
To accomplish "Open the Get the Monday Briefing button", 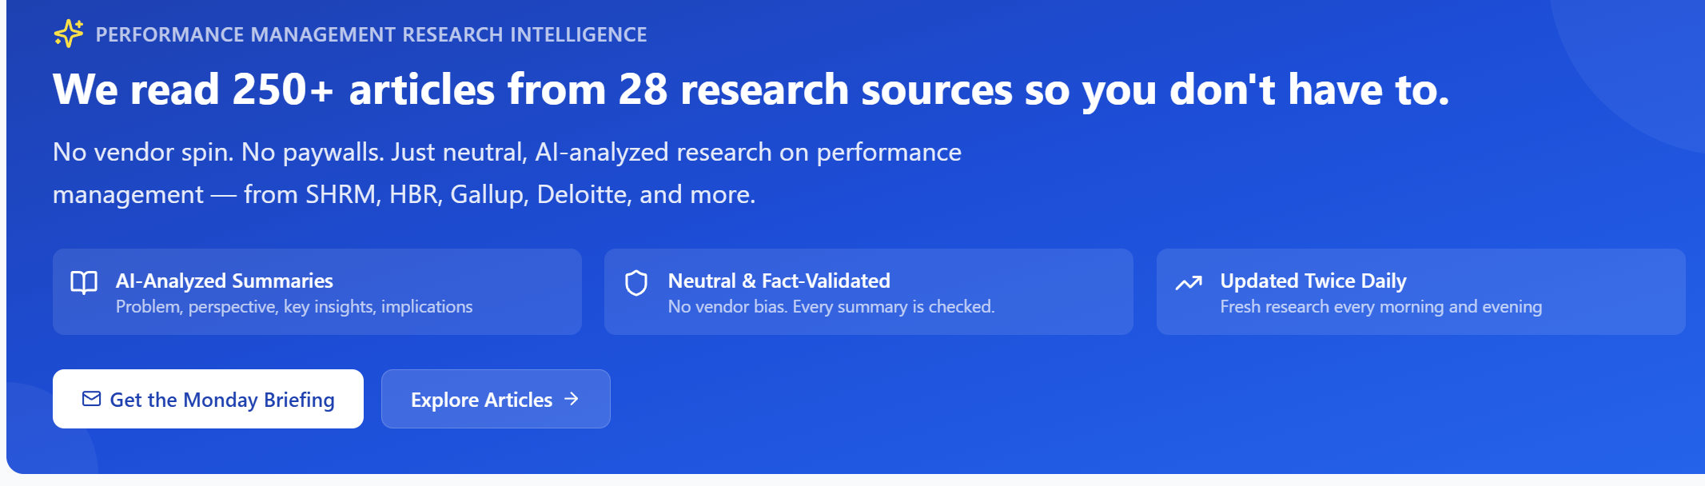I will (x=208, y=399).
